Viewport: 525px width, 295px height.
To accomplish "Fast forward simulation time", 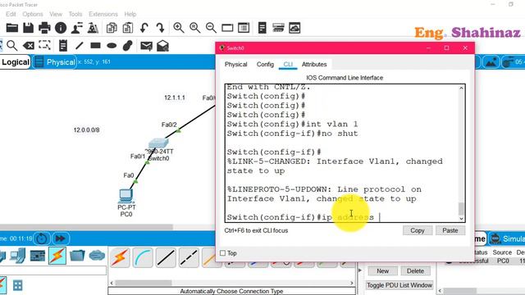I will click(60, 238).
